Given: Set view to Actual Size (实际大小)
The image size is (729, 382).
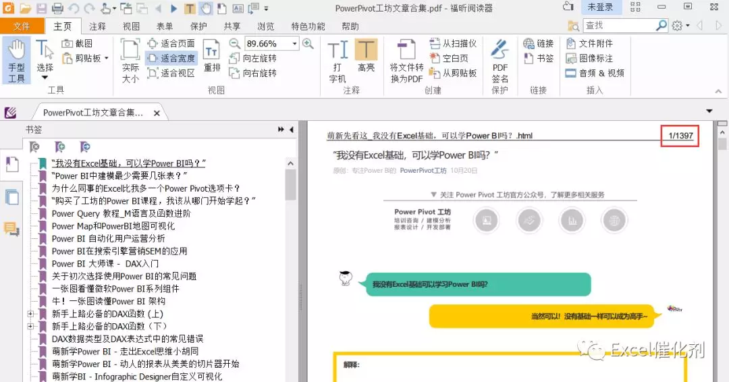Looking at the screenshot, I should pyautogui.click(x=130, y=61).
